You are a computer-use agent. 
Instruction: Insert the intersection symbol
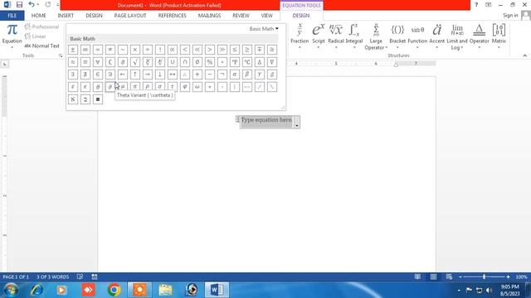(185, 62)
